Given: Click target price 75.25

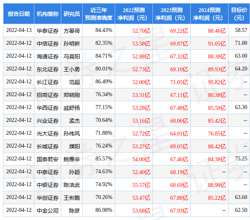Looking at the screenshot, I should tap(241, 159).
